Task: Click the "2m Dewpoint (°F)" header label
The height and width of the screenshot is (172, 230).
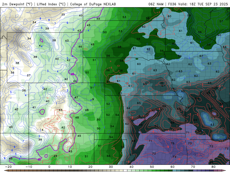Action: 17,4
